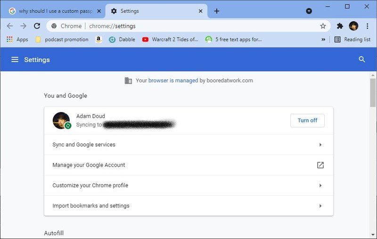Open the 'browser is managed' link
377x239 pixels.
tap(173, 80)
